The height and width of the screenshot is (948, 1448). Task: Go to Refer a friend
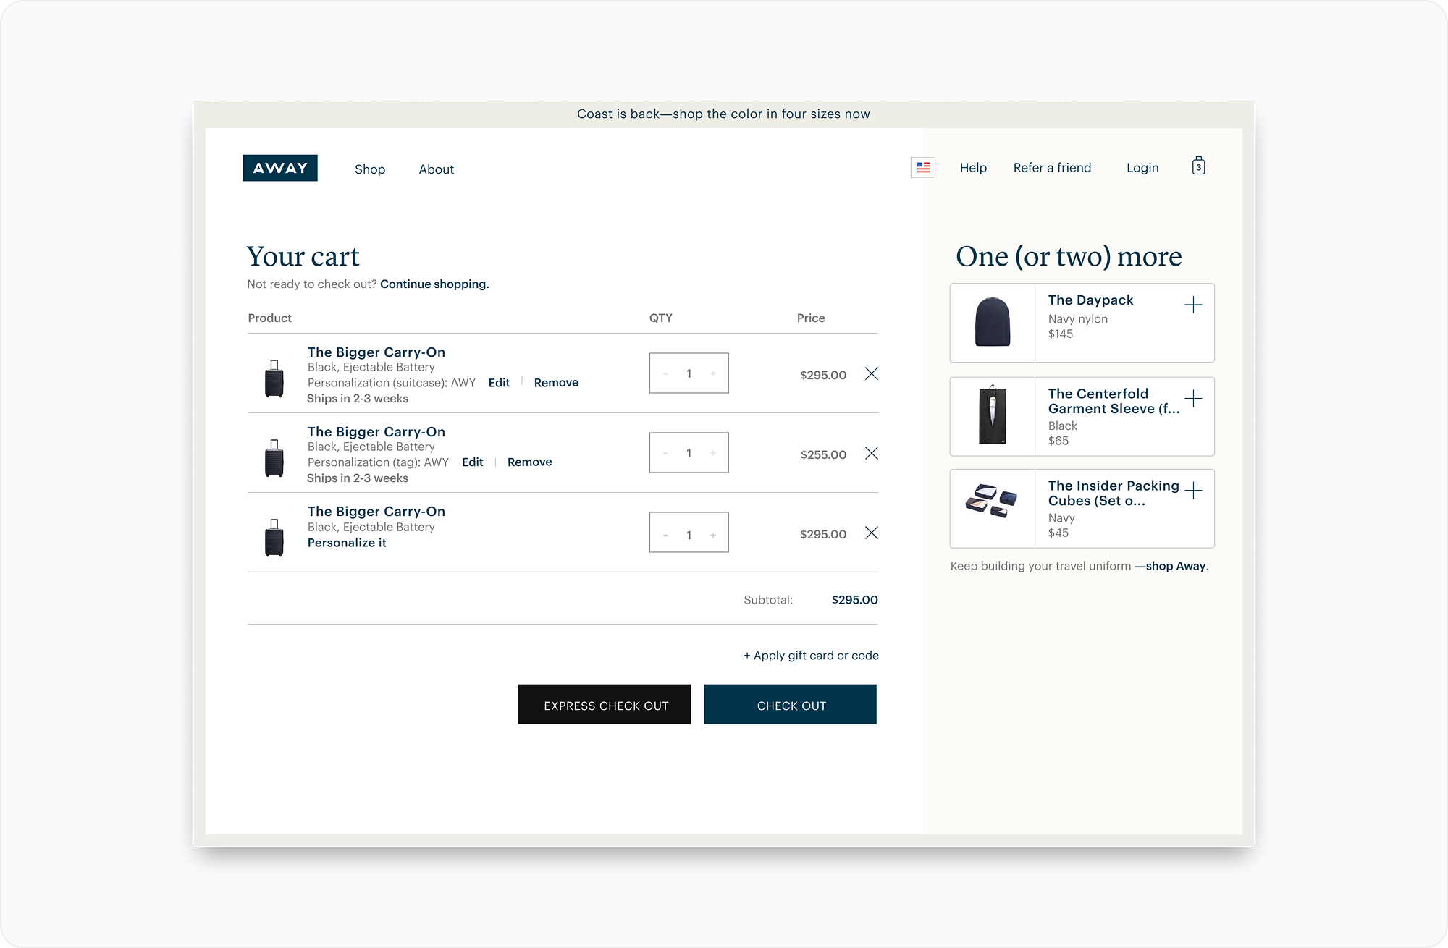pos(1052,168)
